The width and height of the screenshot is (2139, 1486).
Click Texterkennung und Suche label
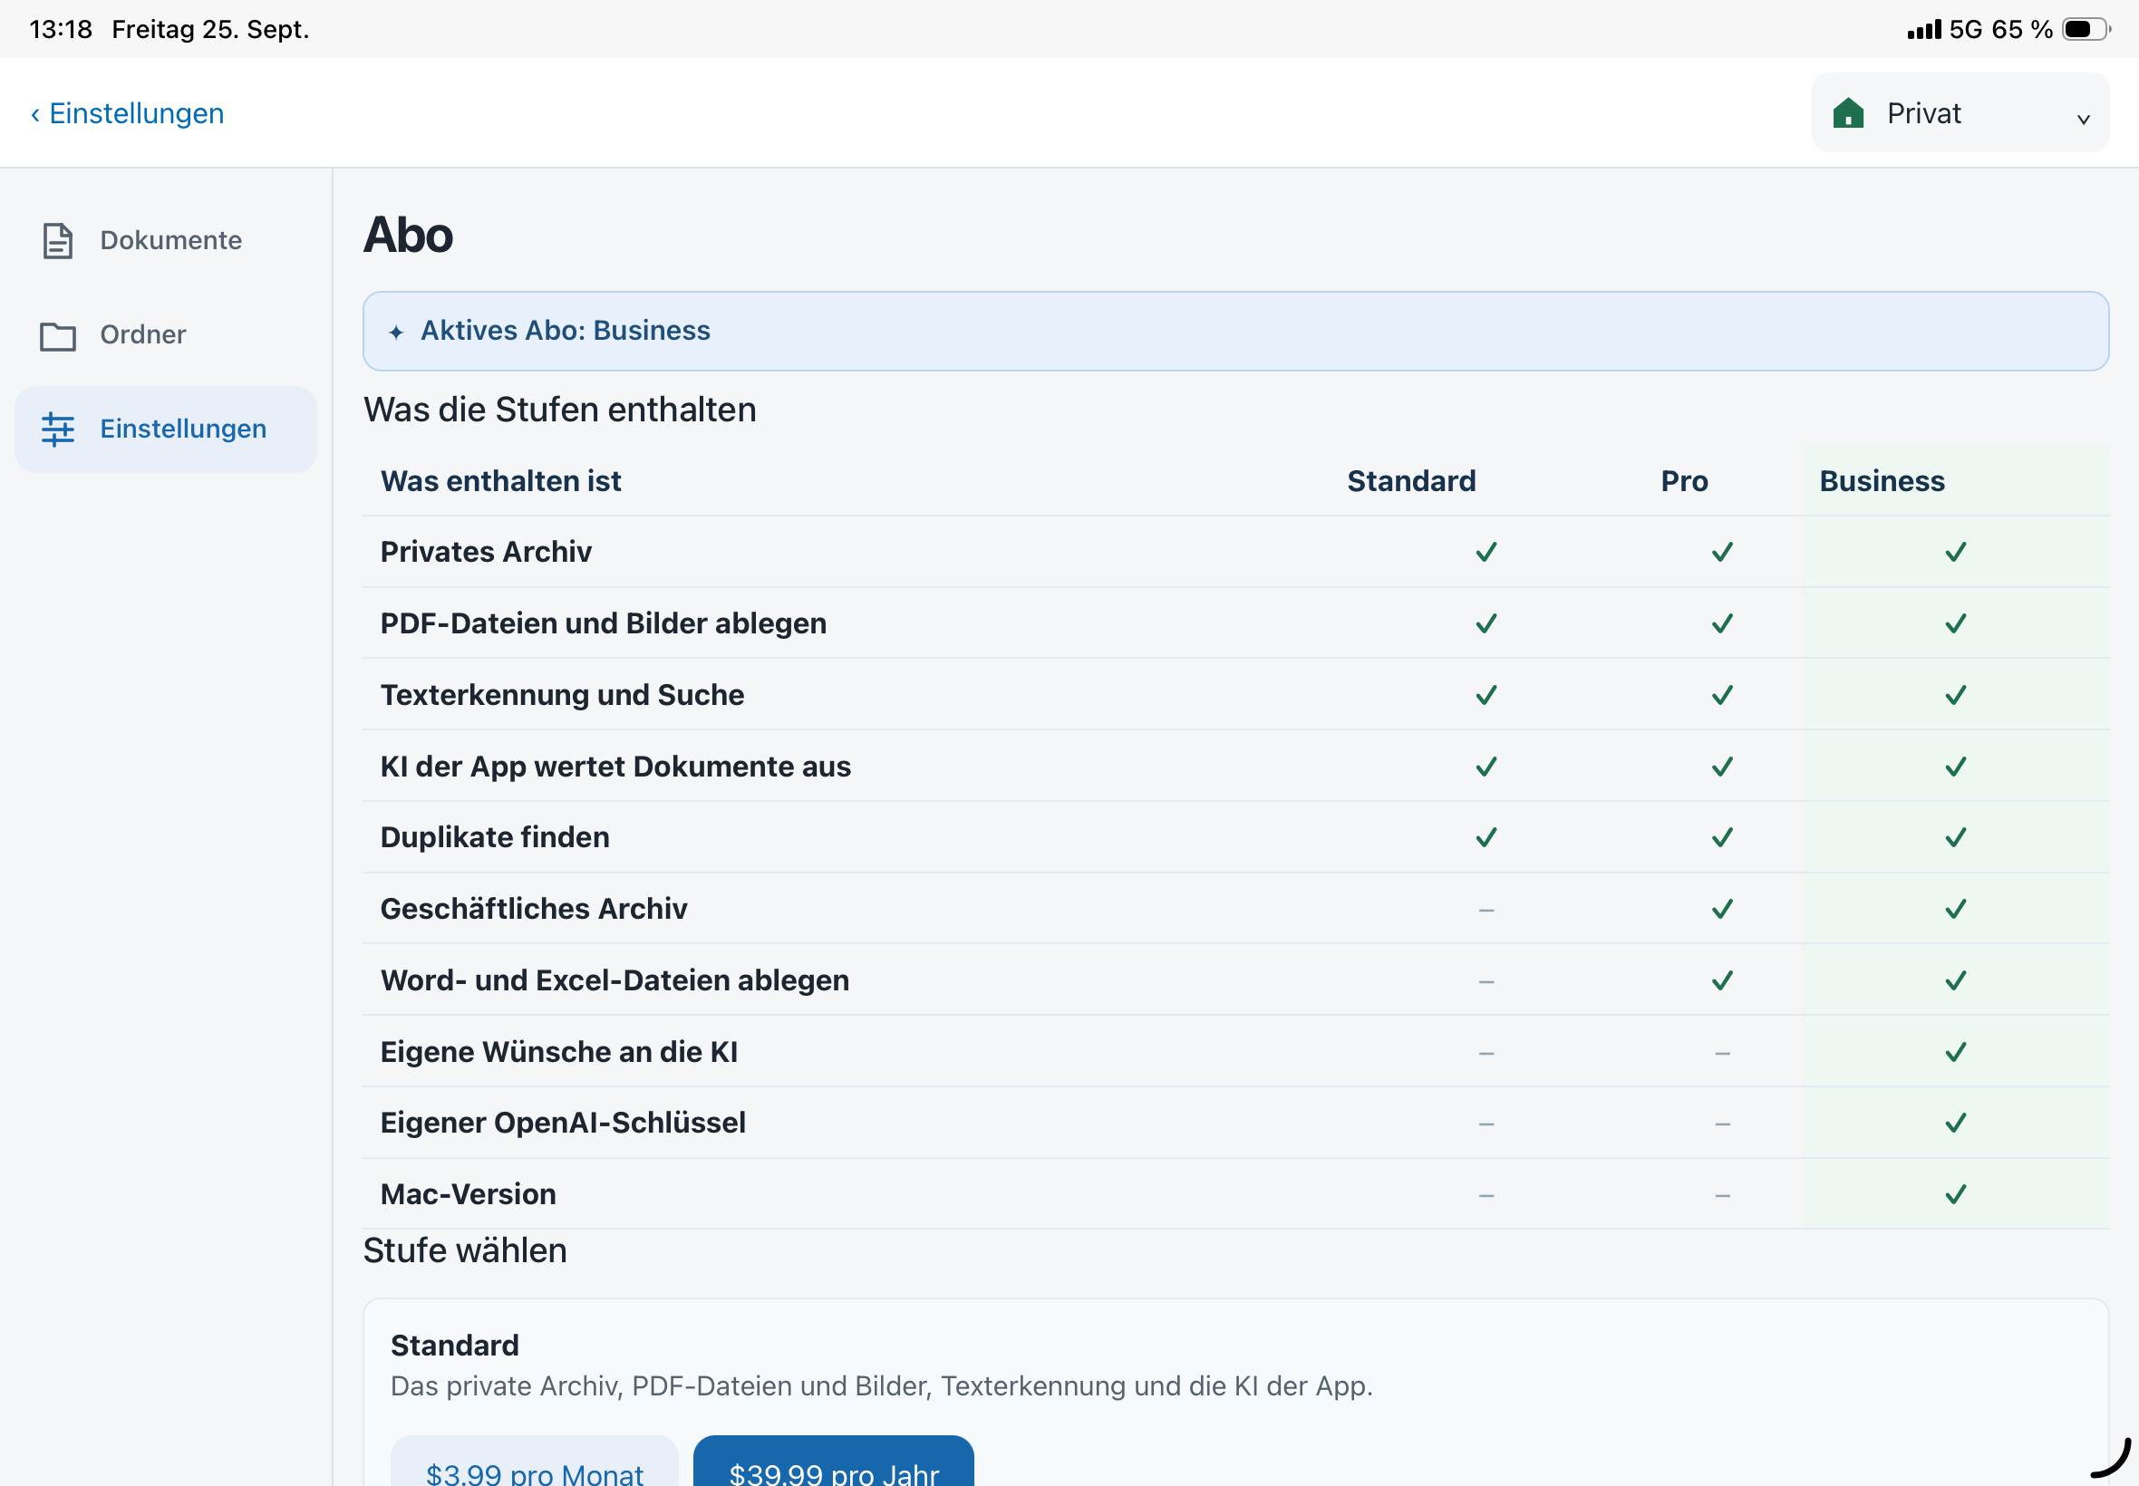pos(563,696)
